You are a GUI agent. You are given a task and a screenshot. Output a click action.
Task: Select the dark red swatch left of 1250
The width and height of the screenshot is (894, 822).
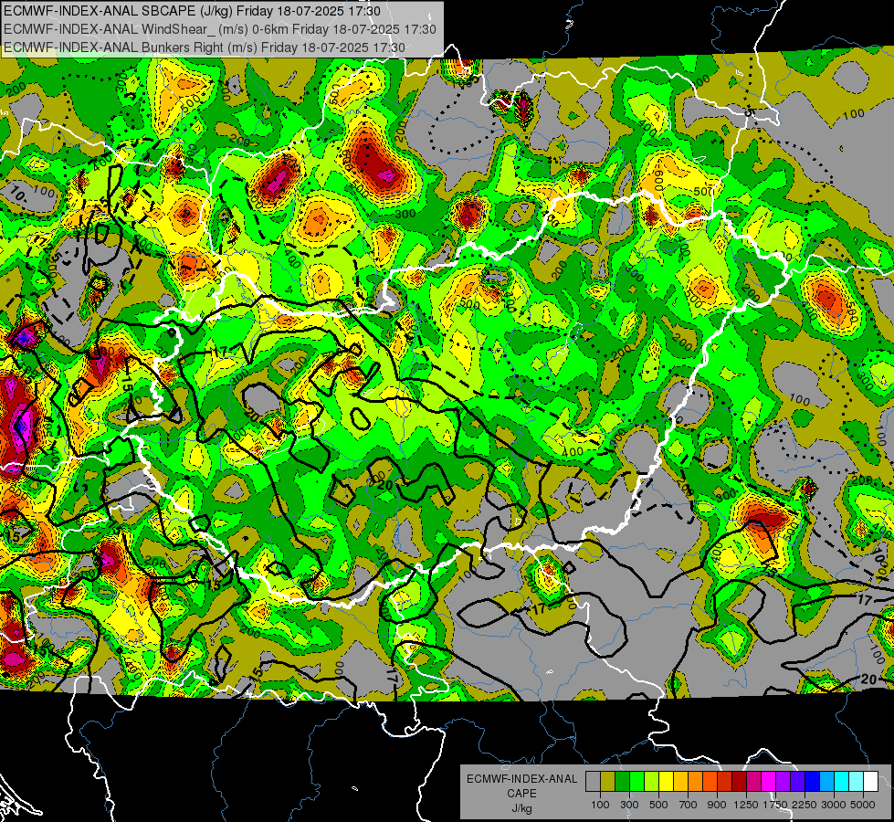point(740,781)
